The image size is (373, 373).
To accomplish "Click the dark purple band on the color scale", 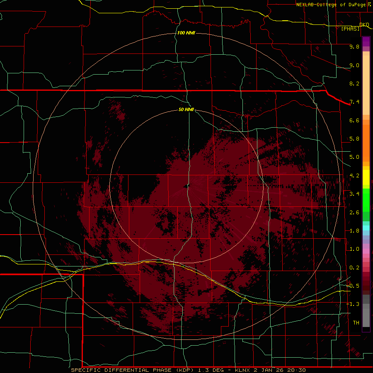I will tap(366, 41).
